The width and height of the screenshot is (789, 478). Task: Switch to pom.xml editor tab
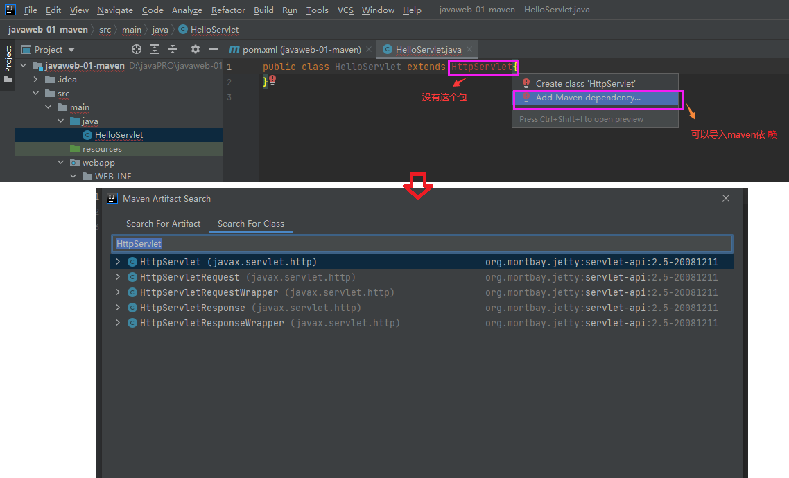pyautogui.click(x=300, y=49)
